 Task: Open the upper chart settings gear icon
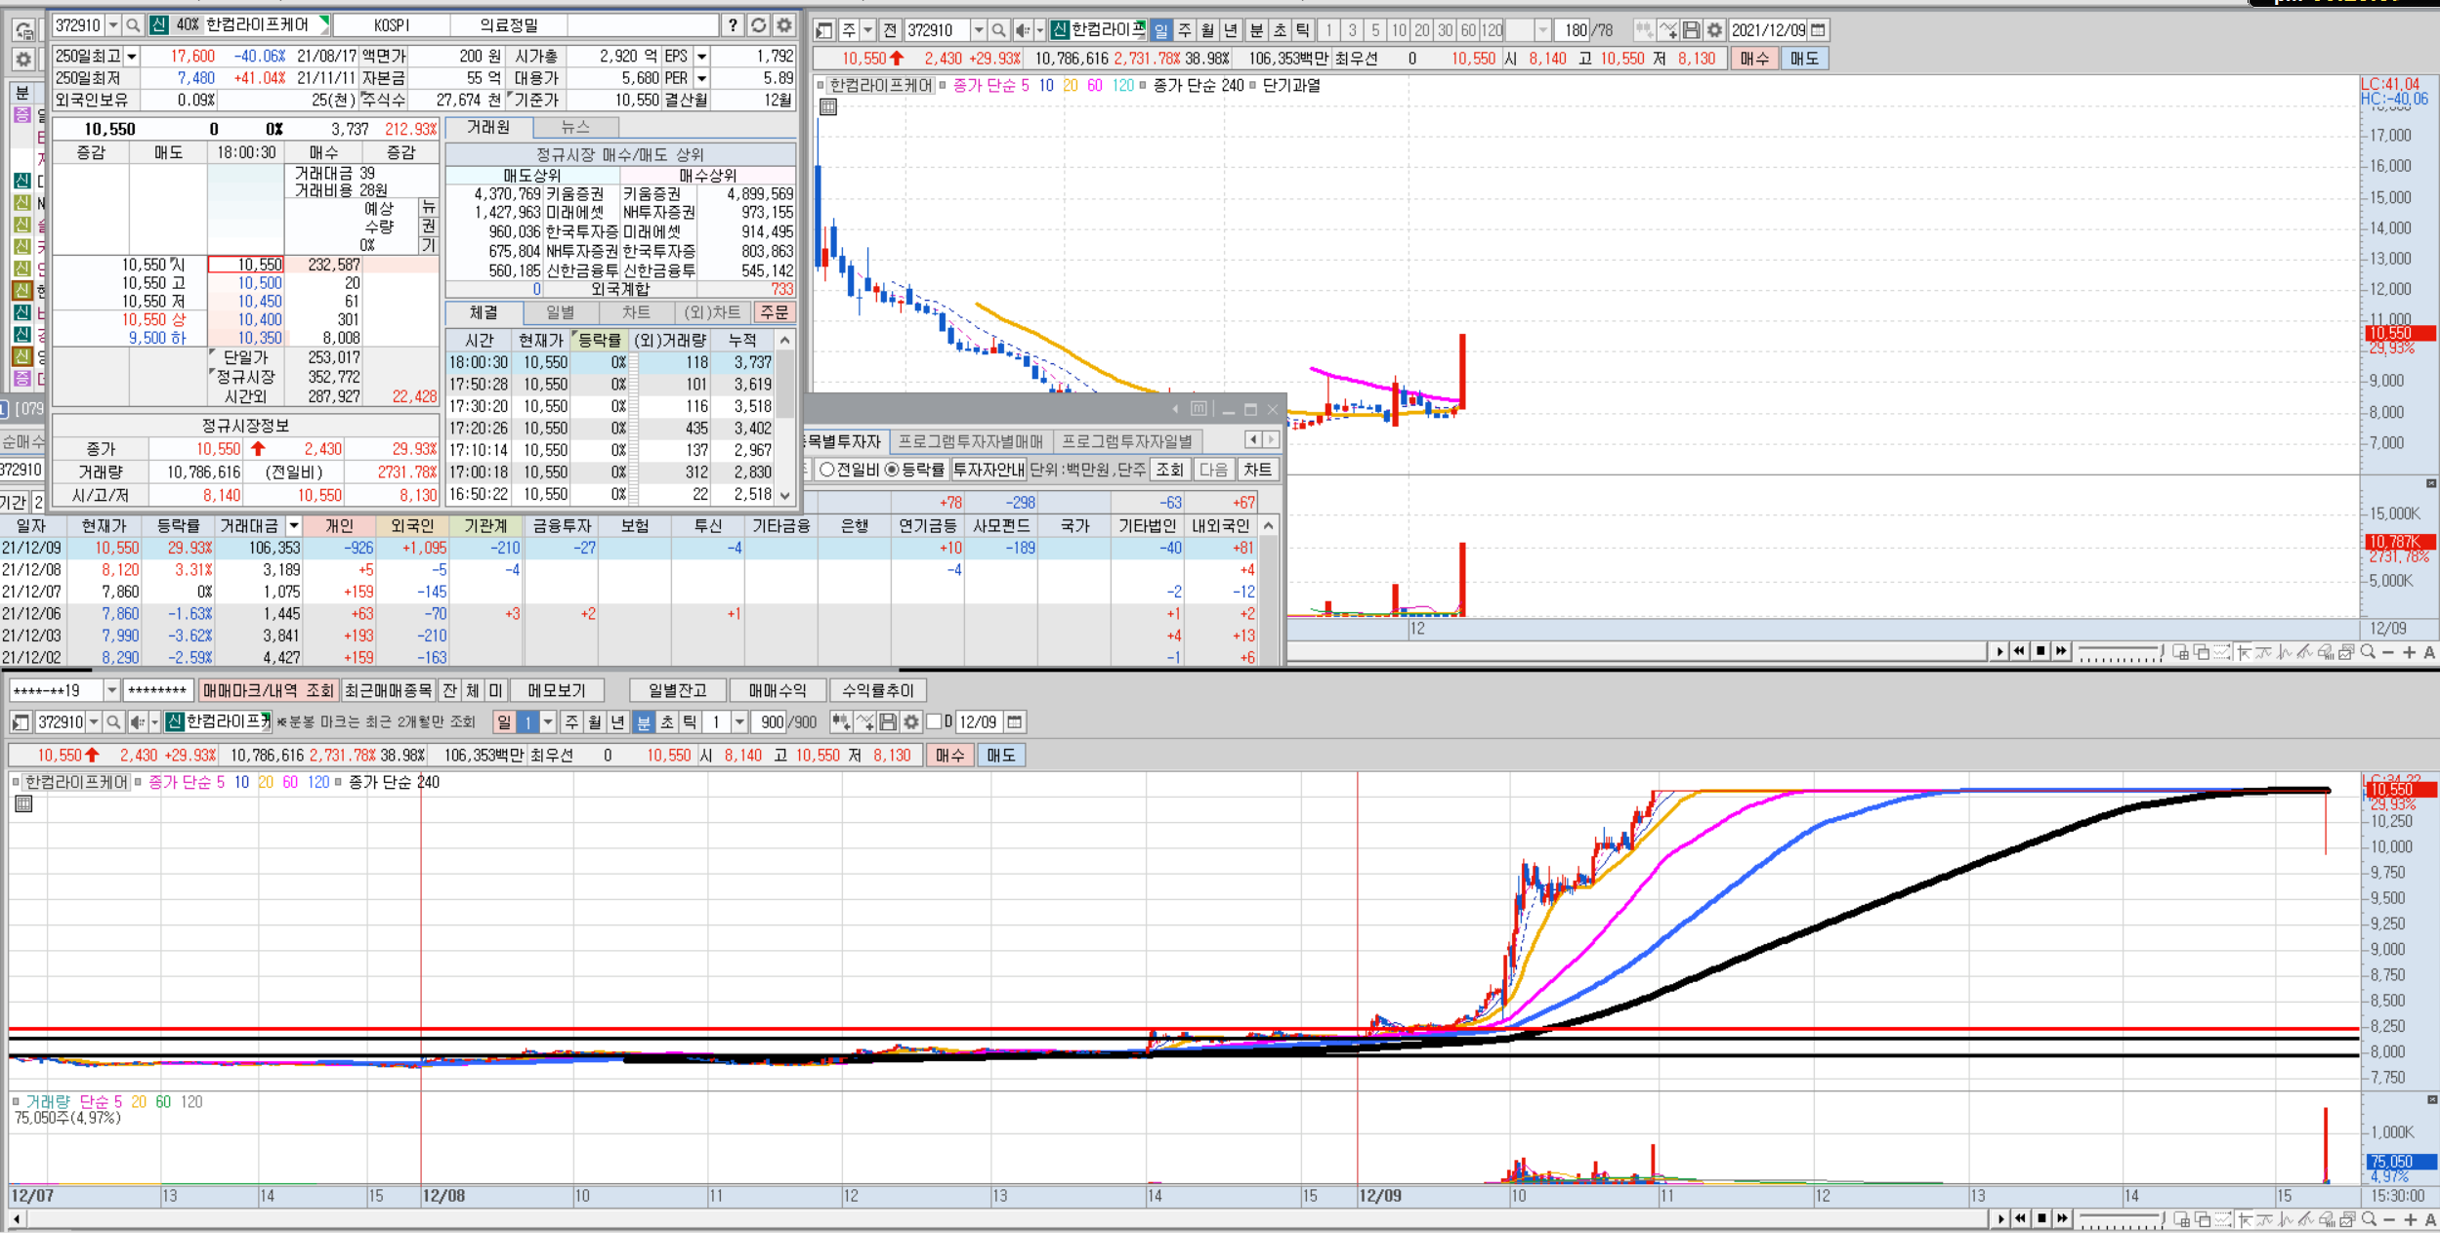[1714, 30]
